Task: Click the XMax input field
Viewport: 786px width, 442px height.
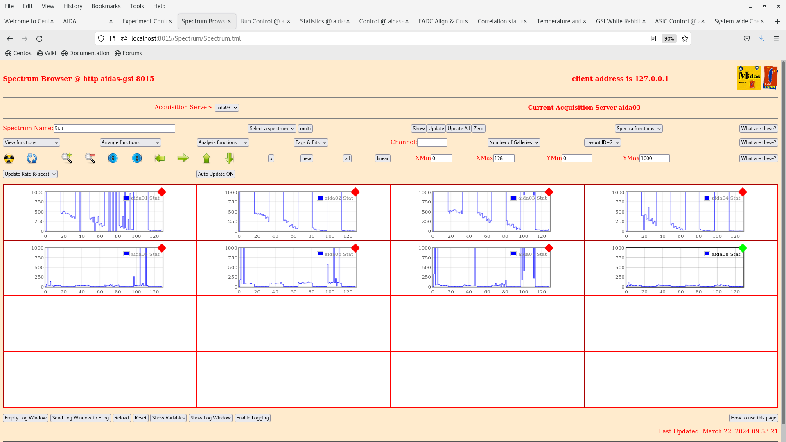Action: tap(504, 158)
